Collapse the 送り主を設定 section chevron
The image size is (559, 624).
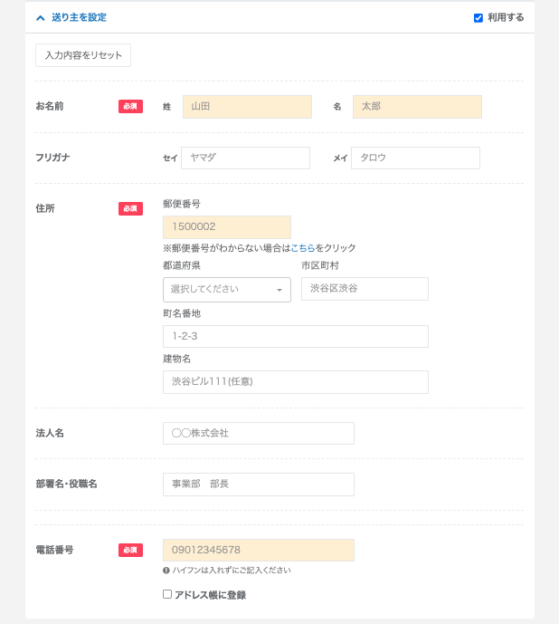pos(40,18)
